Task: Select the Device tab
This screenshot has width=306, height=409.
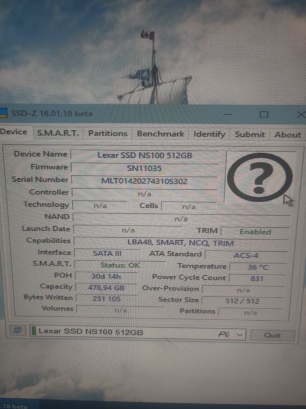Action: point(15,132)
